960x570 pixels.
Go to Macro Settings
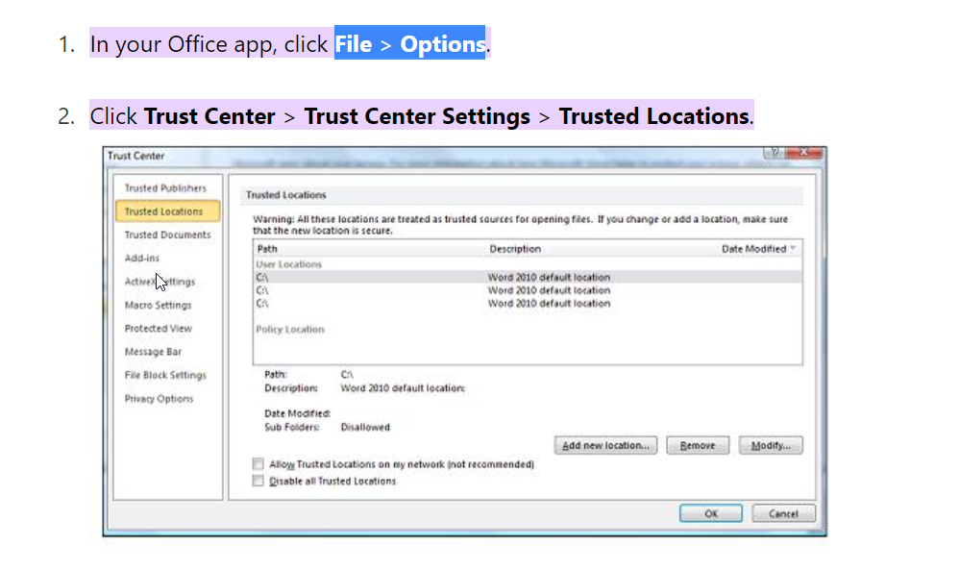click(x=158, y=305)
